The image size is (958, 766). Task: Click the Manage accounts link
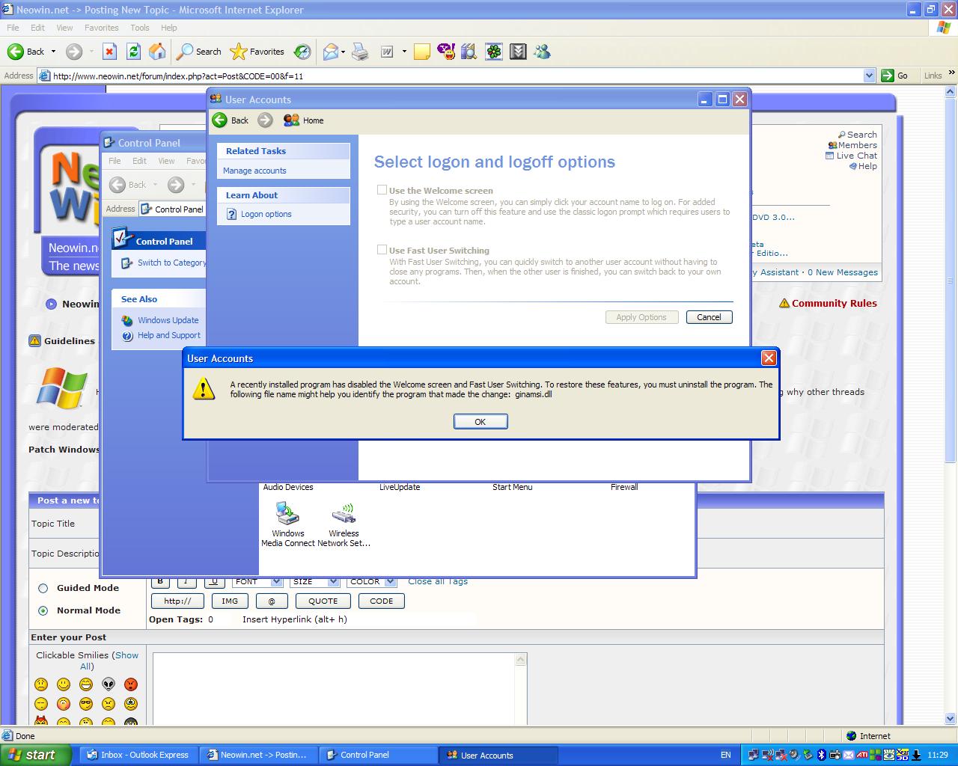click(254, 171)
